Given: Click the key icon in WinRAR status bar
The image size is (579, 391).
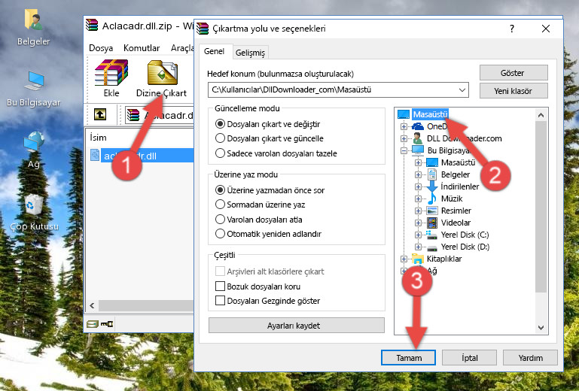Looking at the screenshot, I should pyautogui.click(x=107, y=324).
